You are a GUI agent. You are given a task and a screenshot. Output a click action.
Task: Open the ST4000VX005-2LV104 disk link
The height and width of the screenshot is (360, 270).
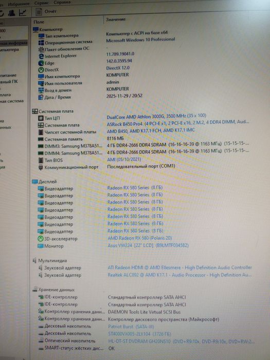[x=139, y=334]
